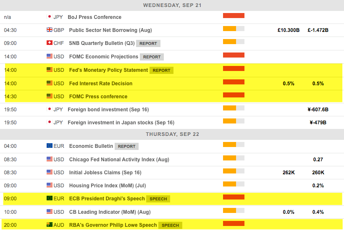The image size is (344, 231).
Task: Select the Thursday, Sep 22 date header
Action: 172,134
